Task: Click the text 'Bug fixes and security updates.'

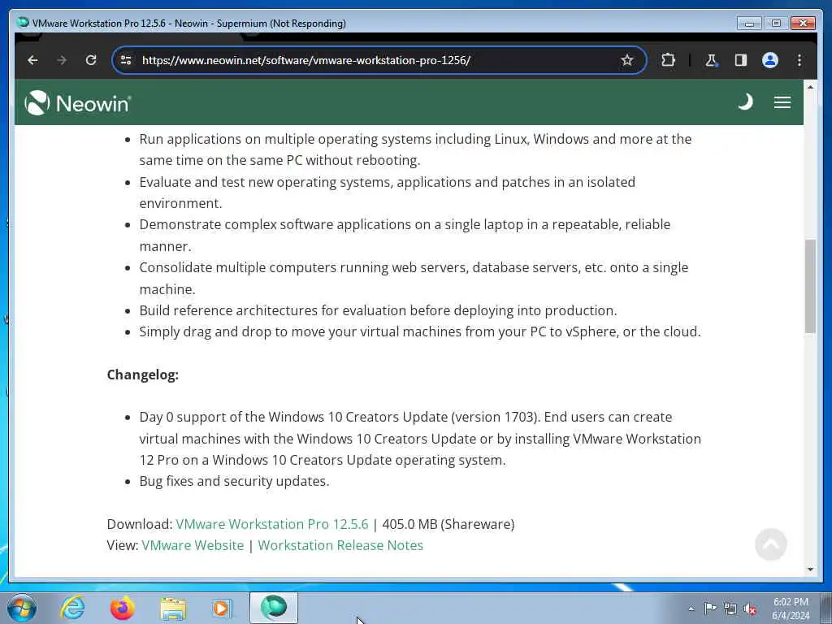Action: (x=234, y=481)
